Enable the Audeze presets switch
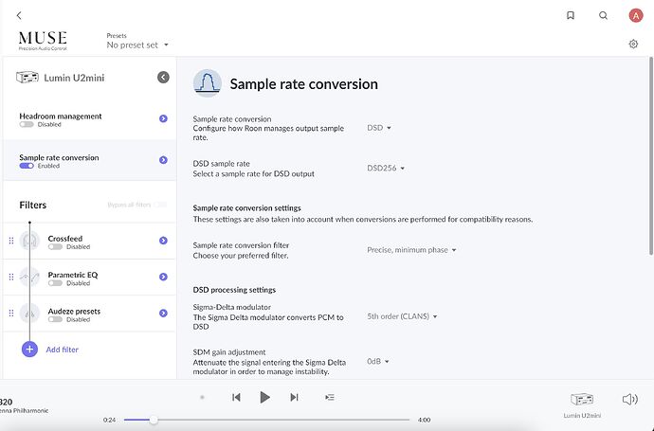The width and height of the screenshot is (654, 431). pyautogui.click(x=55, y=319)
